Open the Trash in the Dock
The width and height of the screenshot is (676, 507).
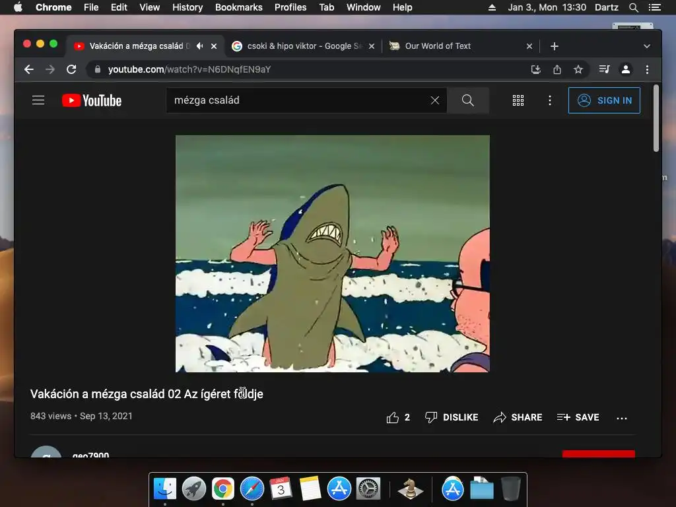pos(510,489)
